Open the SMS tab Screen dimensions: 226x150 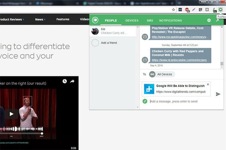(x=150, y=21)
